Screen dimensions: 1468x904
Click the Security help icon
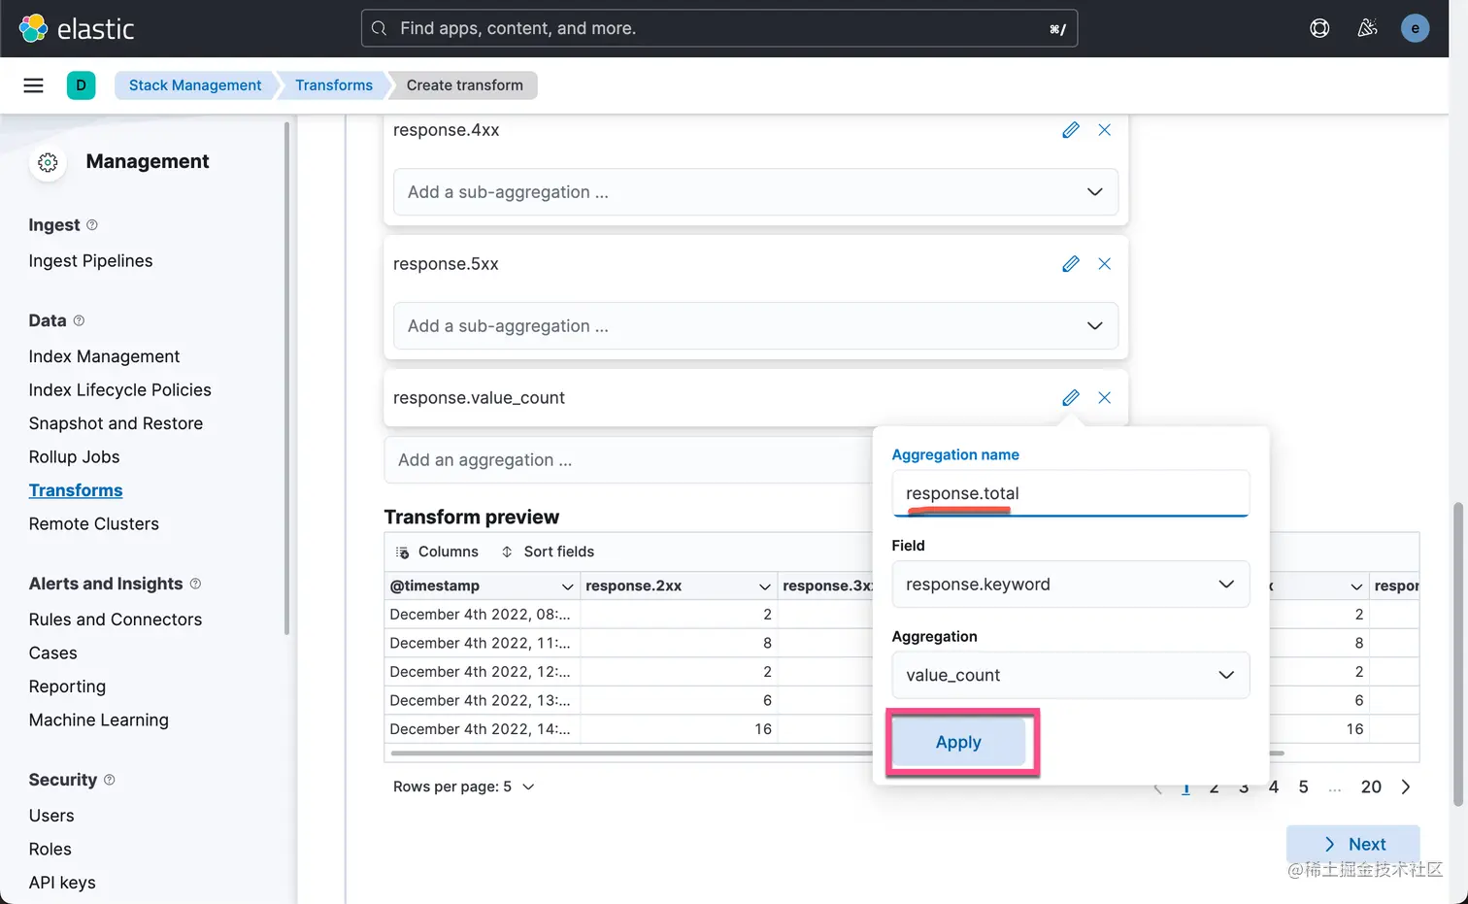(x=109, y=780)
